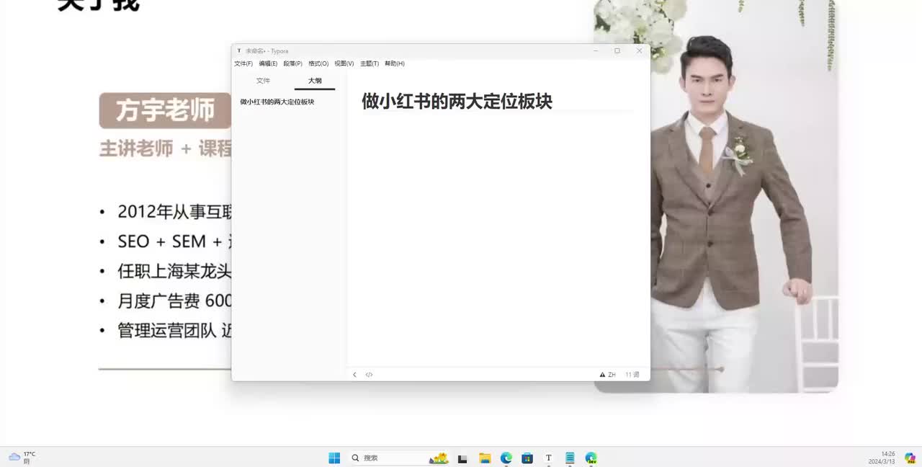Open Task View from taskbar
The height and width of the screenshot is (467, 922).
point(462,458)
